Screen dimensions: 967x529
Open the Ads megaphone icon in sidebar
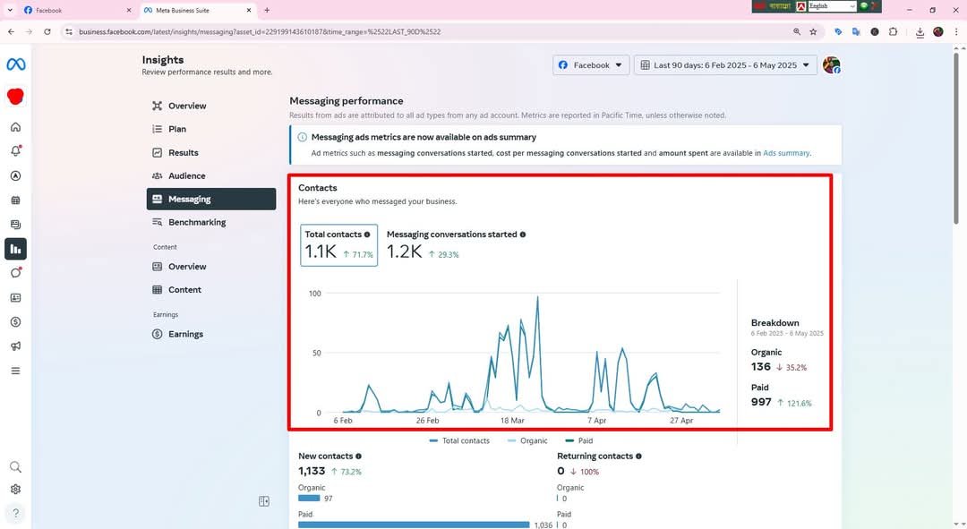[x=15, y=346]
